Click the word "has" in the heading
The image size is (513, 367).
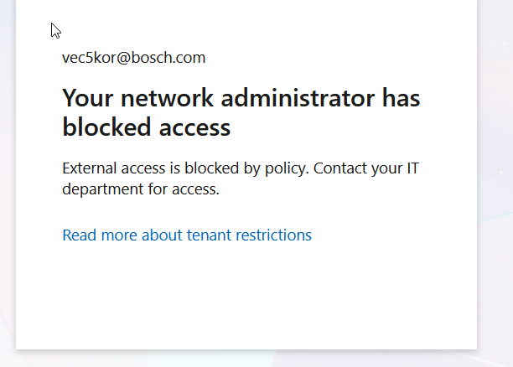click(x=402, y=98)
